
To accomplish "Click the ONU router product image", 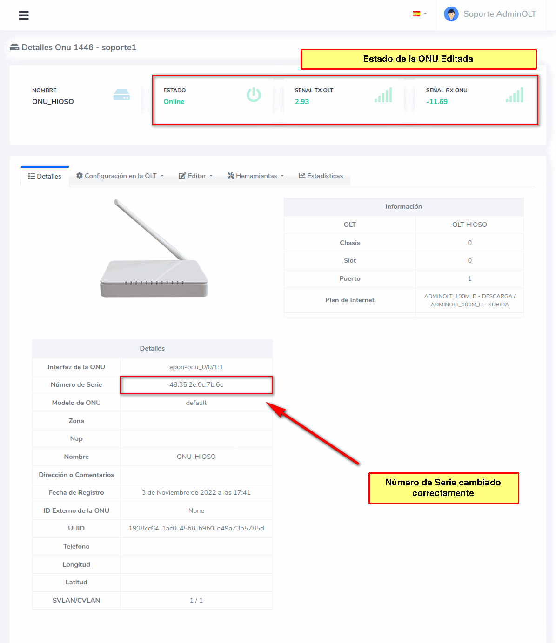I will (154, 249).
